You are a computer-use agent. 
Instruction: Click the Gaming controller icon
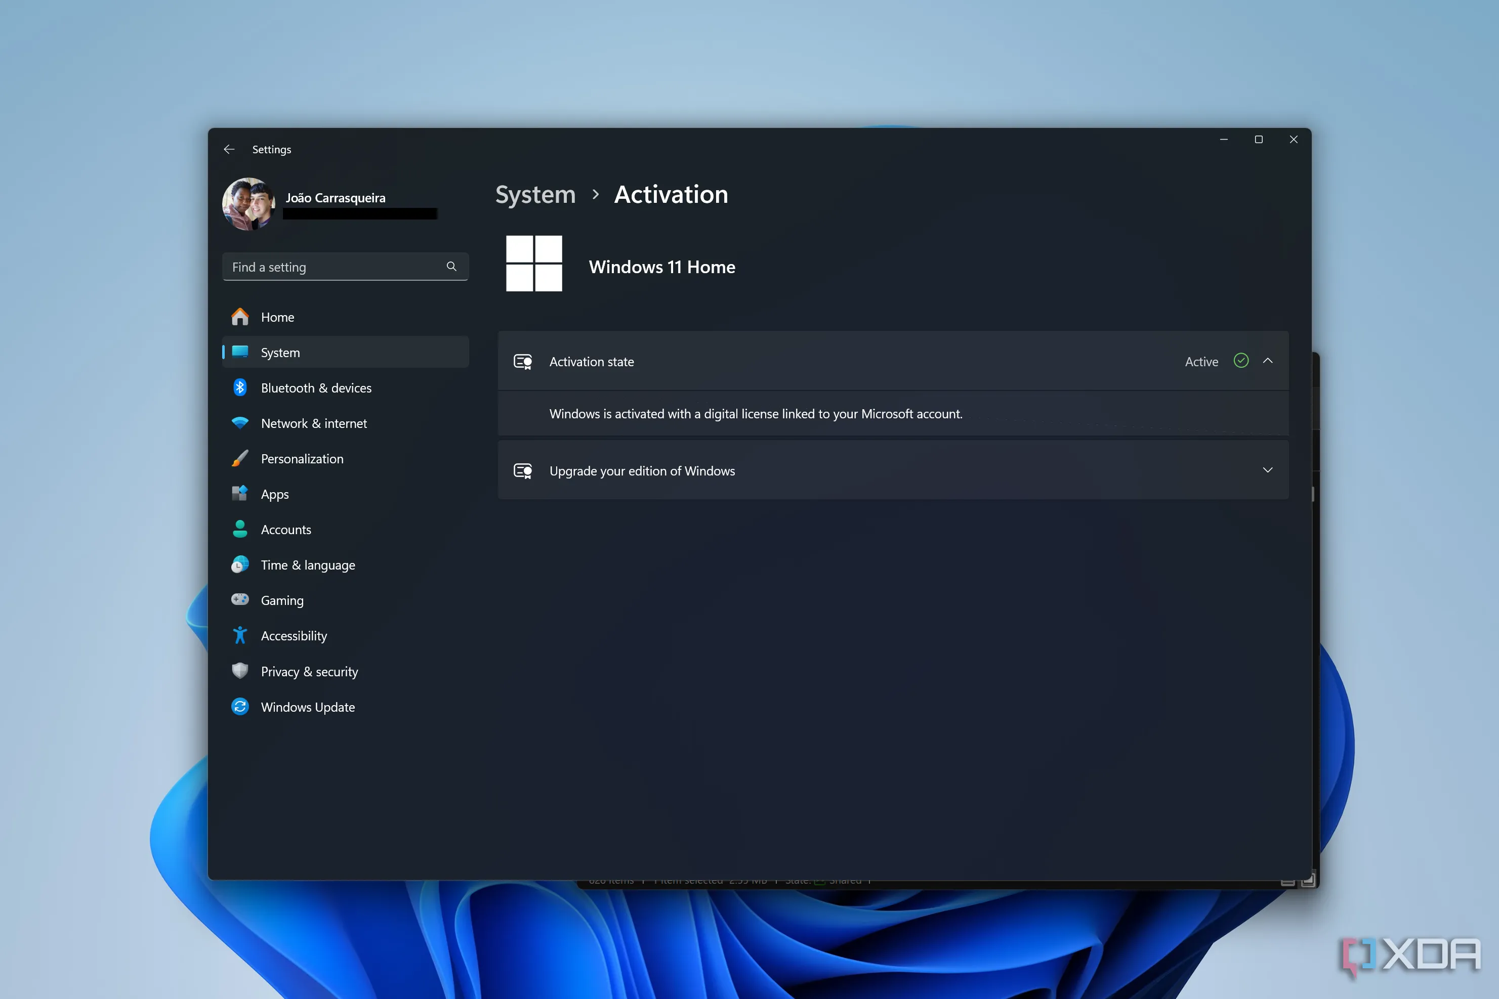[x=240, y=599]
